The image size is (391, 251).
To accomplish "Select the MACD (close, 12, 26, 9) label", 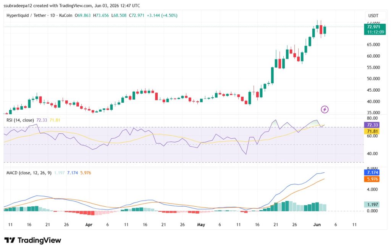I will (29, 173).
